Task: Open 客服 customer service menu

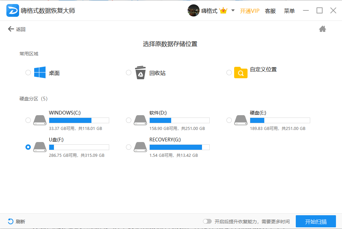Action: (x=270, y=11)
